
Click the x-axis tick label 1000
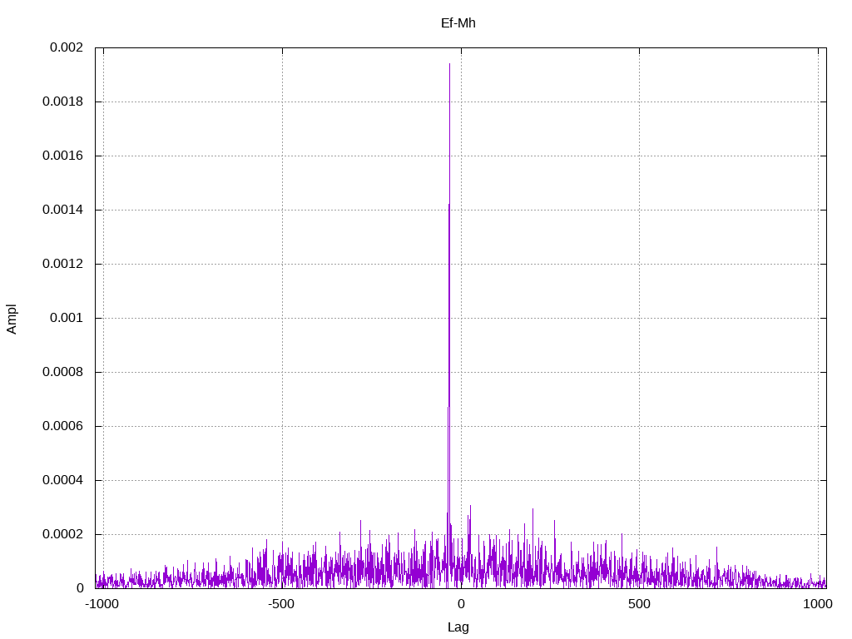818,604
